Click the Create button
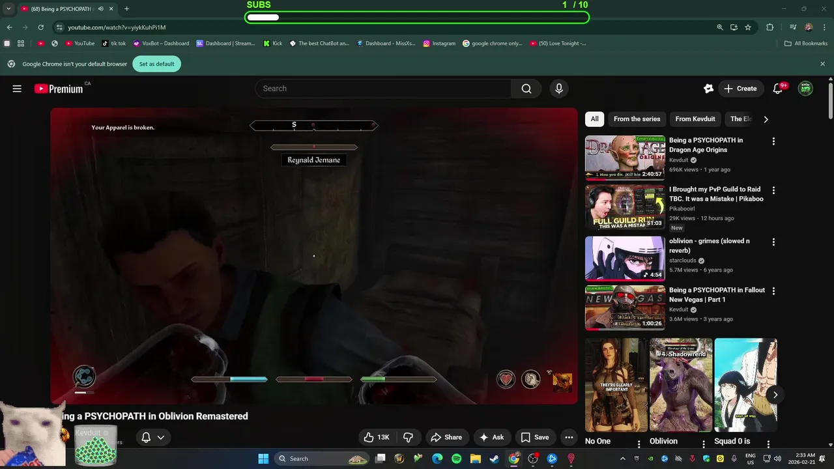834x469 pixels. pyautogui.click(x=741, y=89)
